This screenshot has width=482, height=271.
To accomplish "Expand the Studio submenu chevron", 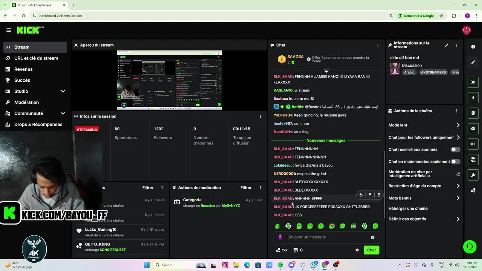I will coord(63,91).
